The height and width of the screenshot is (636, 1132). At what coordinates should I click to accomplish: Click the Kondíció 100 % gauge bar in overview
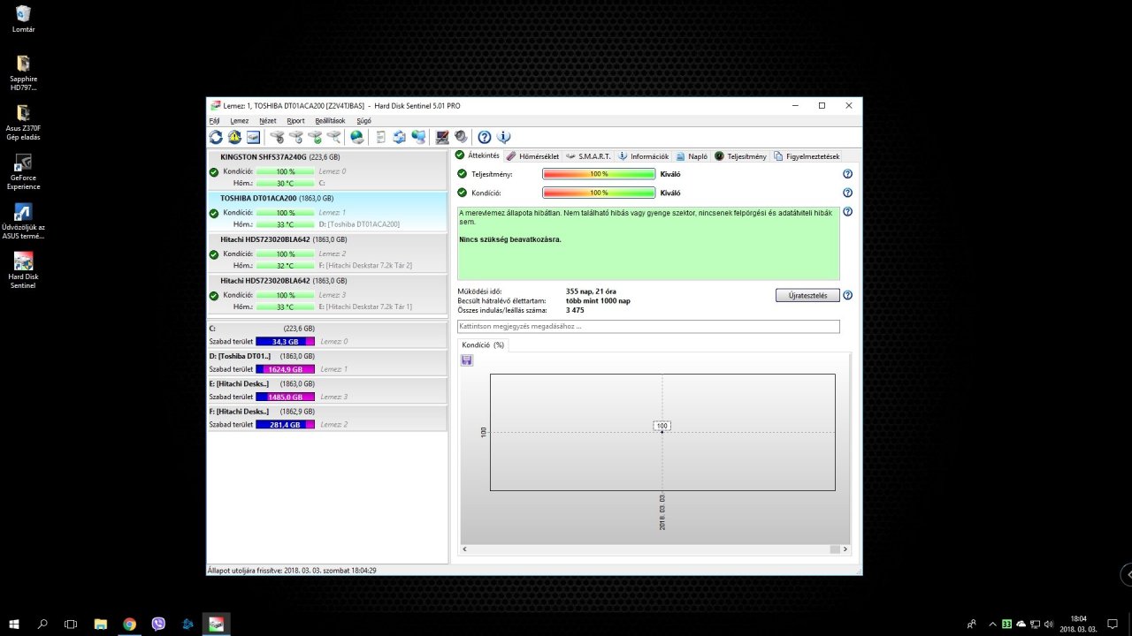(599, 193)
